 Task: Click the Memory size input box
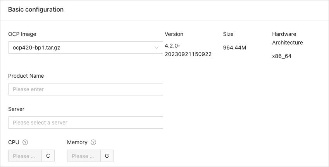click(84, 156)
